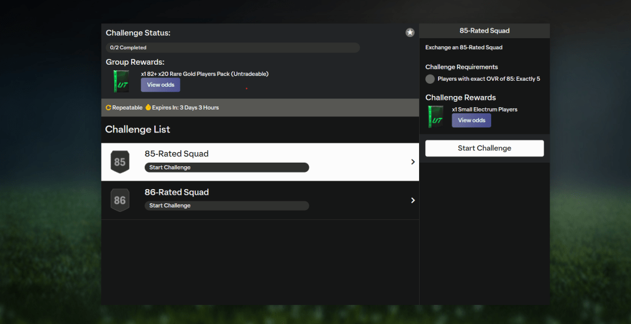Click the 85-Rated Squad details panel header
This screenshot has width=631, height=324.
coord(484,31)
